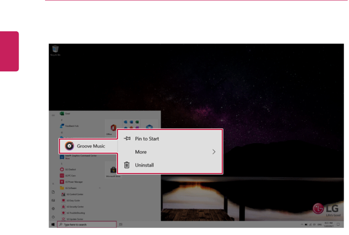Launch LG Power Manager from the app list
The height and width of the screenshot is (235, 349).
(x=71, y=182)
